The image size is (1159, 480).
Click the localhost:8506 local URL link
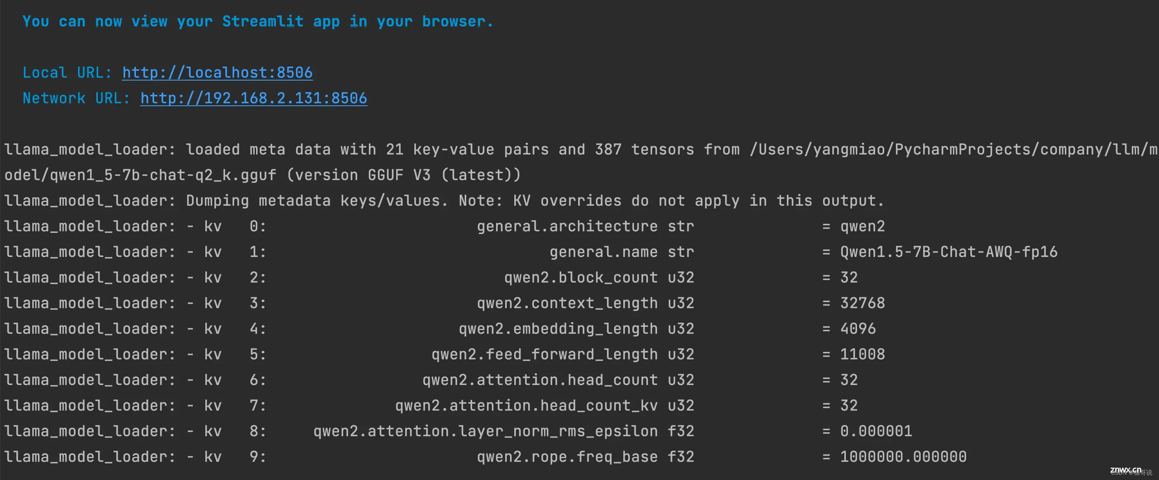pos(218,72)
